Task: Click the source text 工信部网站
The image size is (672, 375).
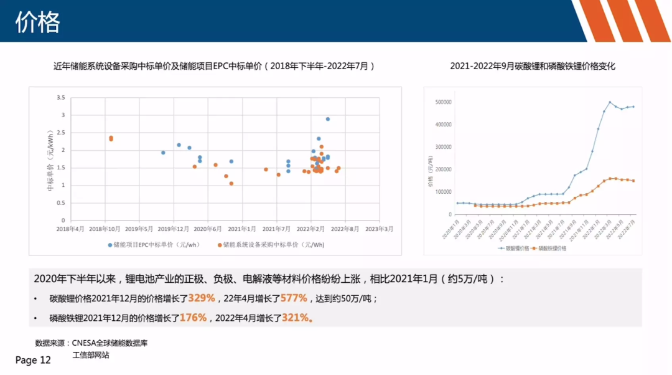Action: coord(90,355)
